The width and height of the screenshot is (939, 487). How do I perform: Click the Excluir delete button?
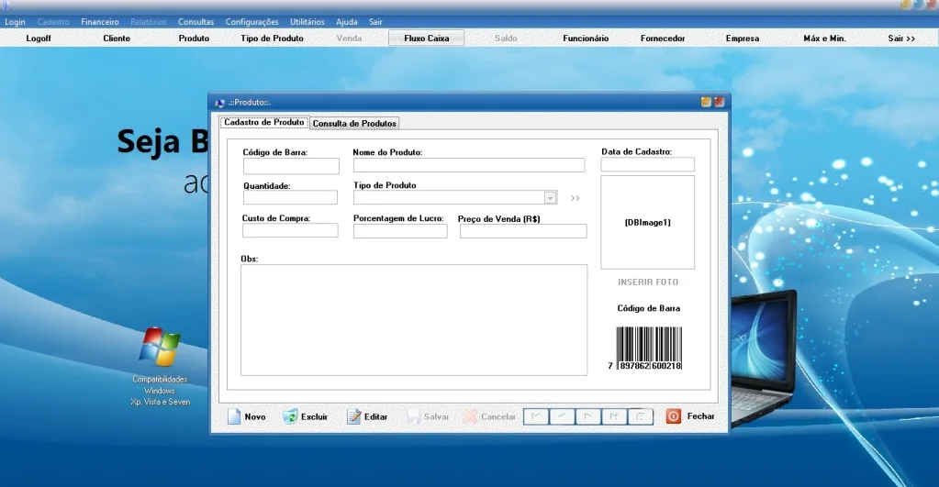[x=306, y=417]
